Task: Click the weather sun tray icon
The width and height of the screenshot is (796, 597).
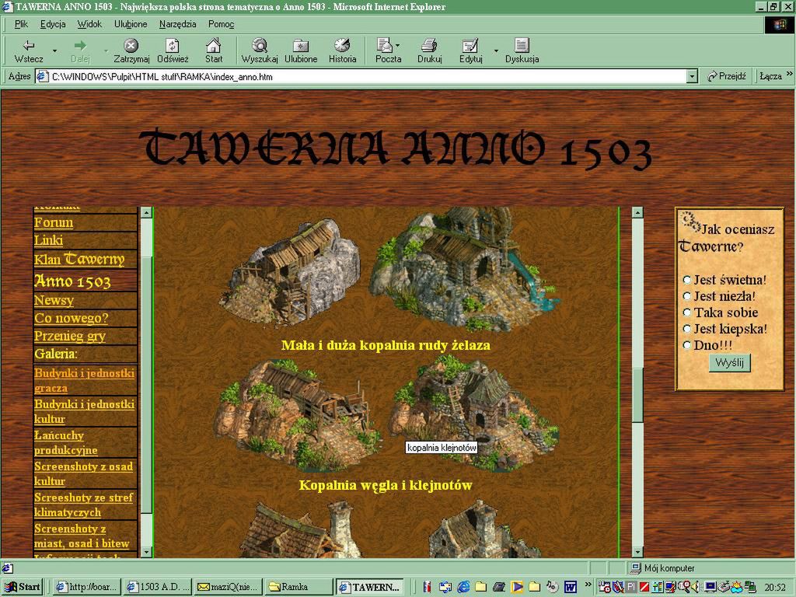Action: (x=736, y=587)
